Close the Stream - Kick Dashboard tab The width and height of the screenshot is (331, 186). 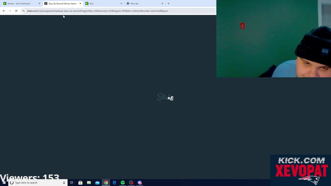click(39, 4)
